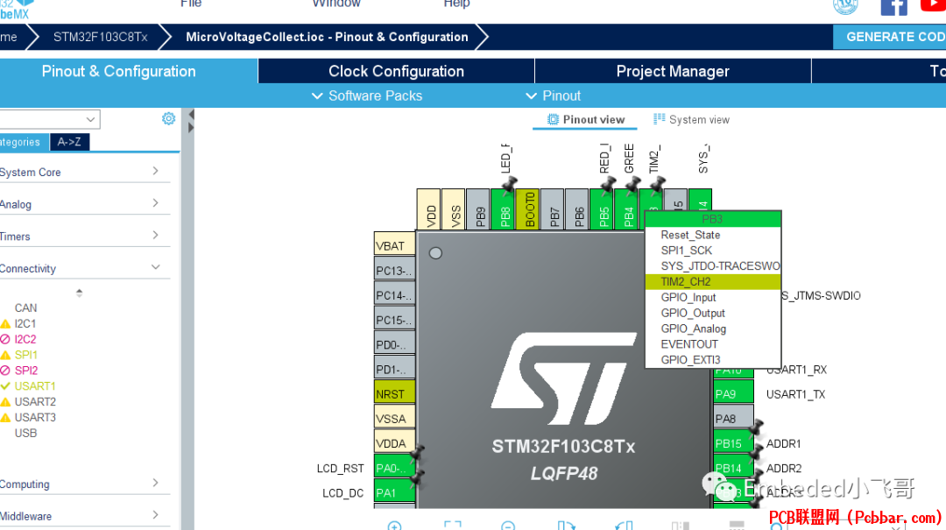
Task: Choose GPIO_EXTI3 in the PB3 pin menu
Action: (x=712, y=360)
